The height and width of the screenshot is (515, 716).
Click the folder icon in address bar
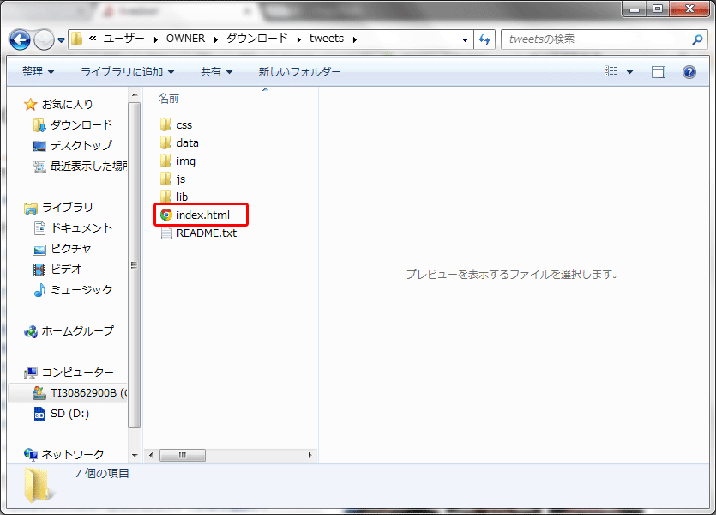tap(76, 39)
